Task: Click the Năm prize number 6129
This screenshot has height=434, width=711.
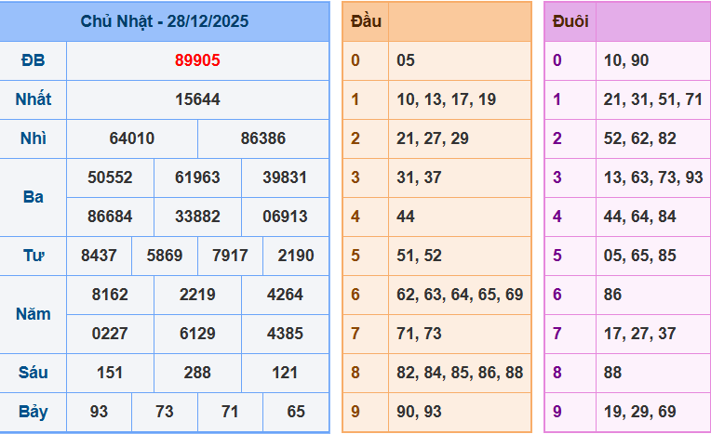Action: click(x=197, y=334)
